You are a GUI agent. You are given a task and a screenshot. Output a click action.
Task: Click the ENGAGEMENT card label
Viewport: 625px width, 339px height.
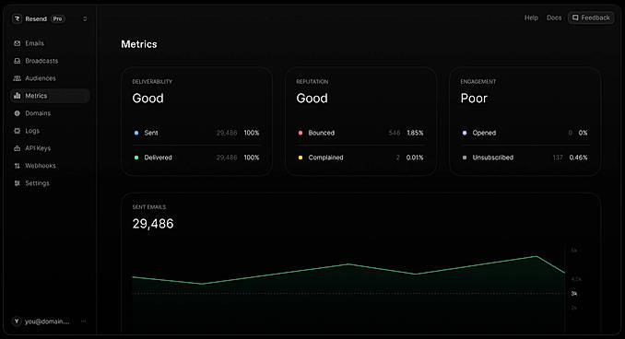tap(478, 81)
